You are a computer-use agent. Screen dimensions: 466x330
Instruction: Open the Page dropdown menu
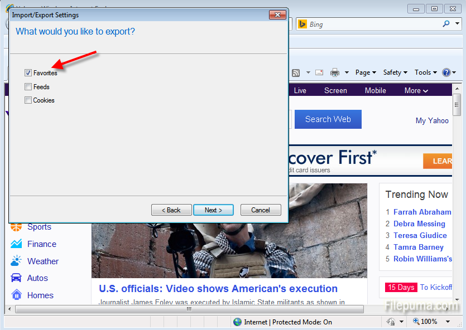click(x=366, y=72)
